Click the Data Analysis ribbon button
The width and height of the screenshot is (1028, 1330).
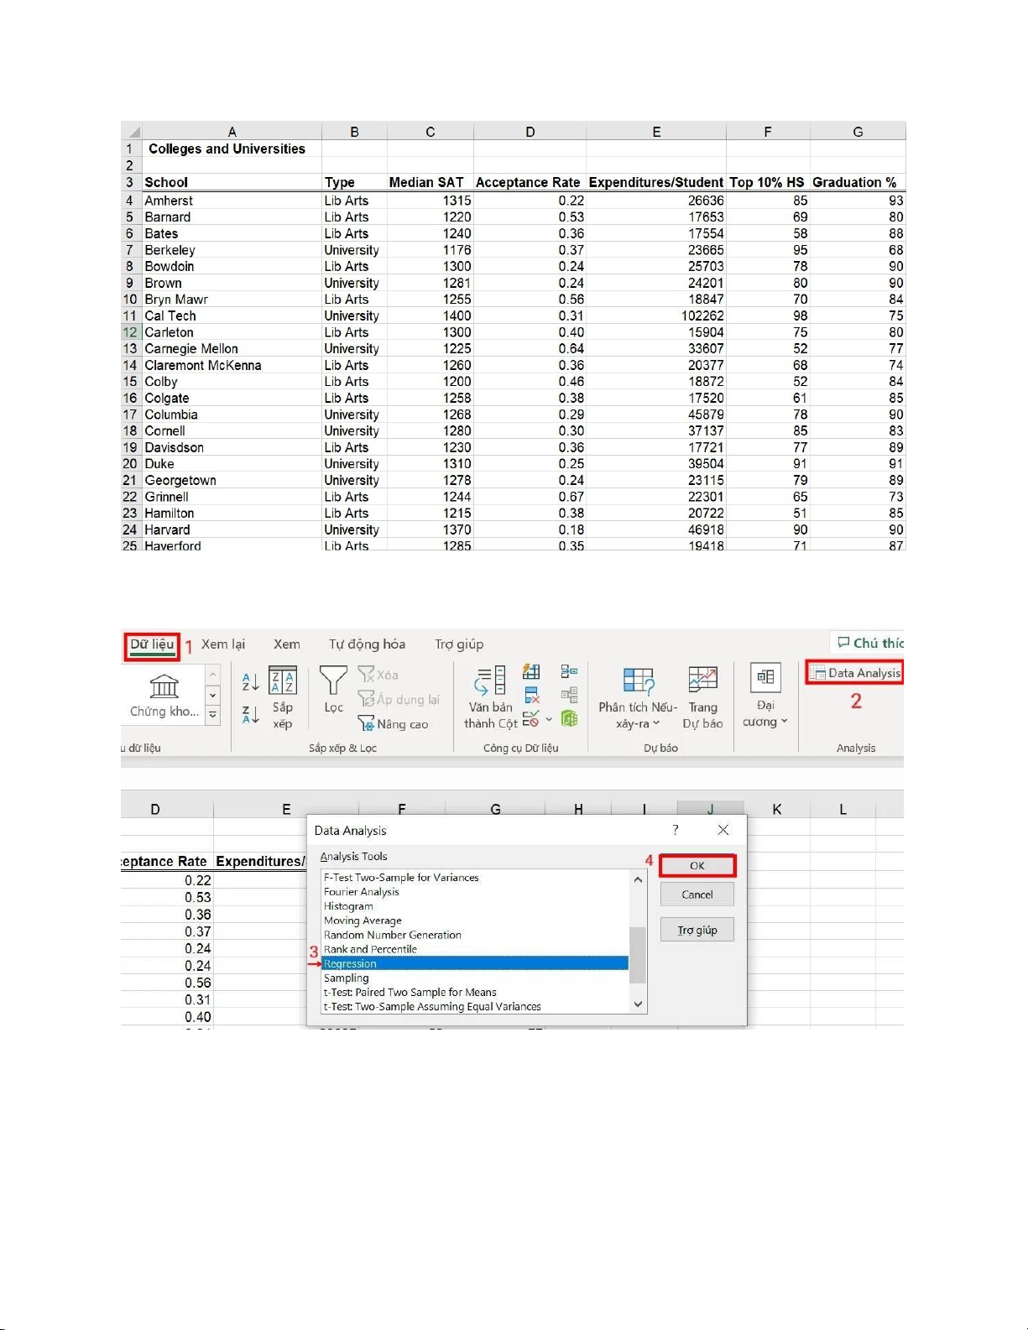[855, 673]
